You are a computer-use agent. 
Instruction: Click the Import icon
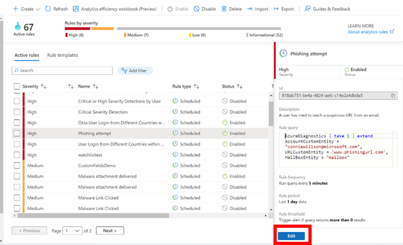click(x=250, y=9)
